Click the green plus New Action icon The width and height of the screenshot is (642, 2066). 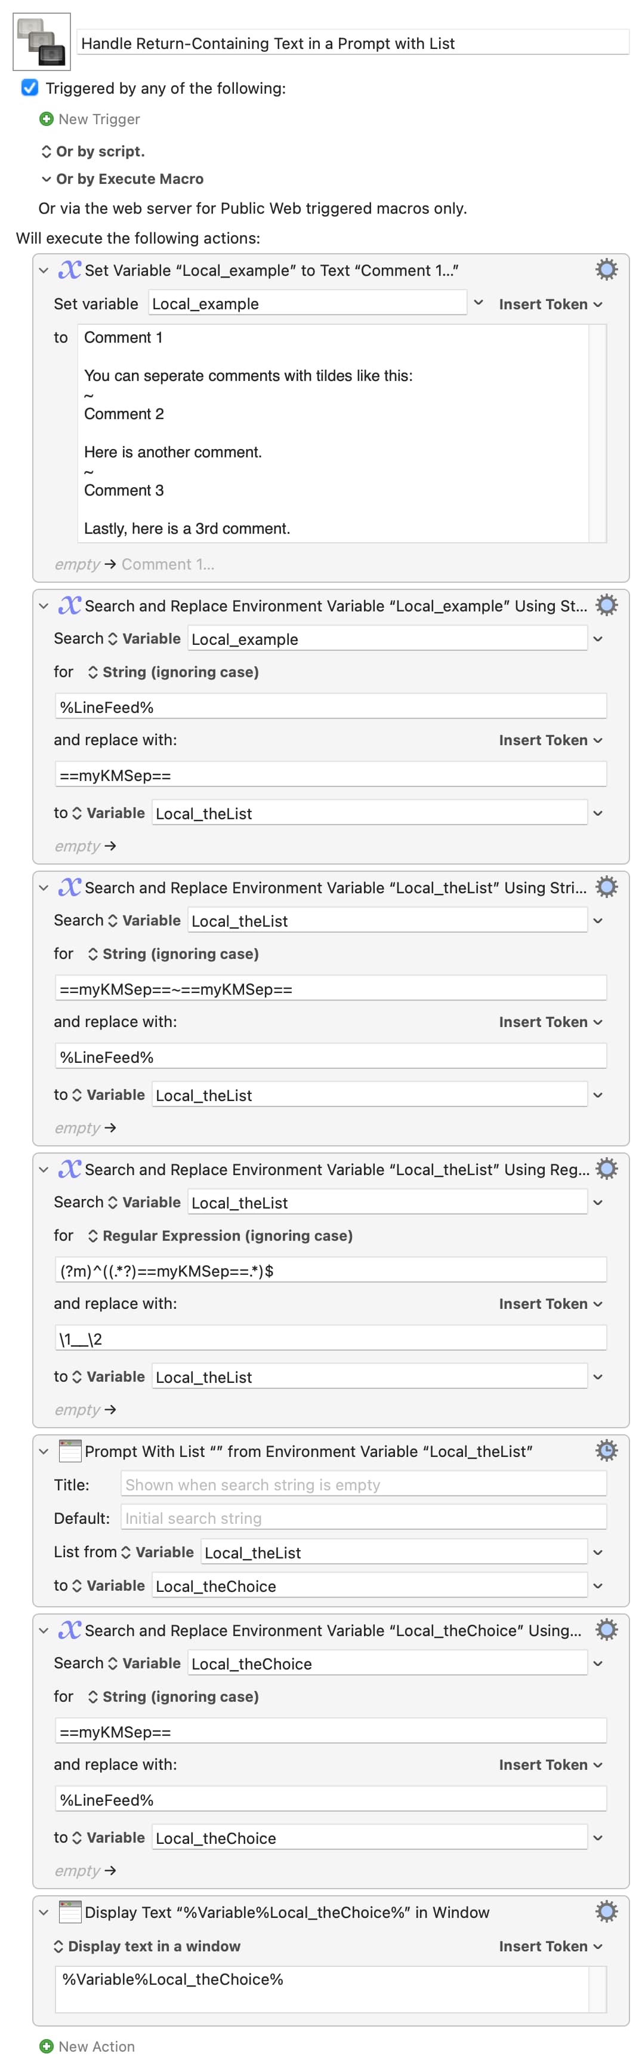pos(47,2046)
